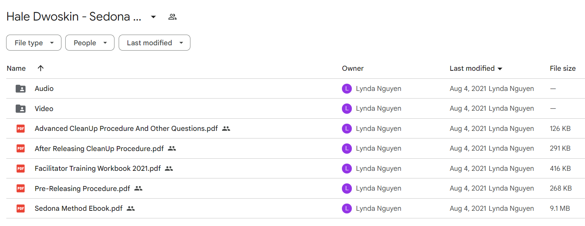
Task: Open the Last modified filter dropdown
Action: tap(155, 43)
